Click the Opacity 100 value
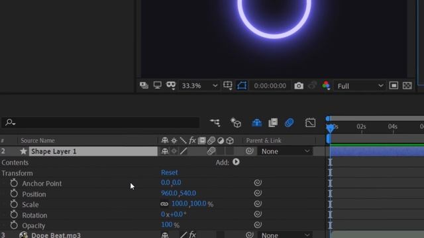The height and width of the screenshot is (238, 424). point(166,225)
